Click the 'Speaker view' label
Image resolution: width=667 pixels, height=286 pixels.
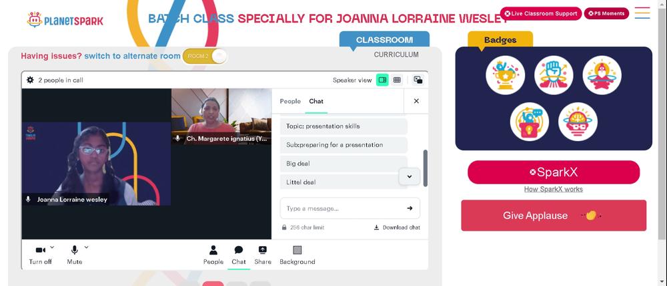tap(352, 80)
